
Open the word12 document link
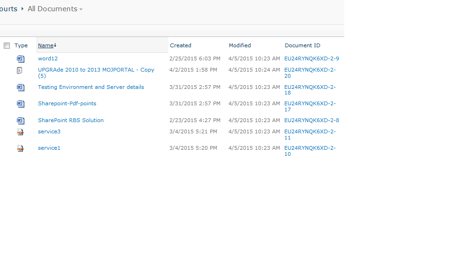[48, 58]
